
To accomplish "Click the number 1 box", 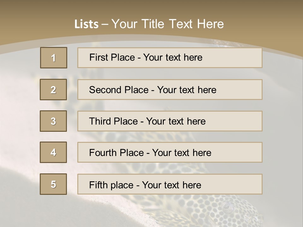I will (x=54, y=58).
